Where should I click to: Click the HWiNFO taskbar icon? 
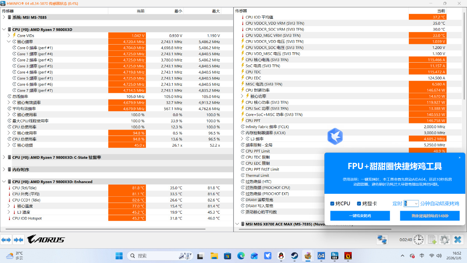(334, 255)
